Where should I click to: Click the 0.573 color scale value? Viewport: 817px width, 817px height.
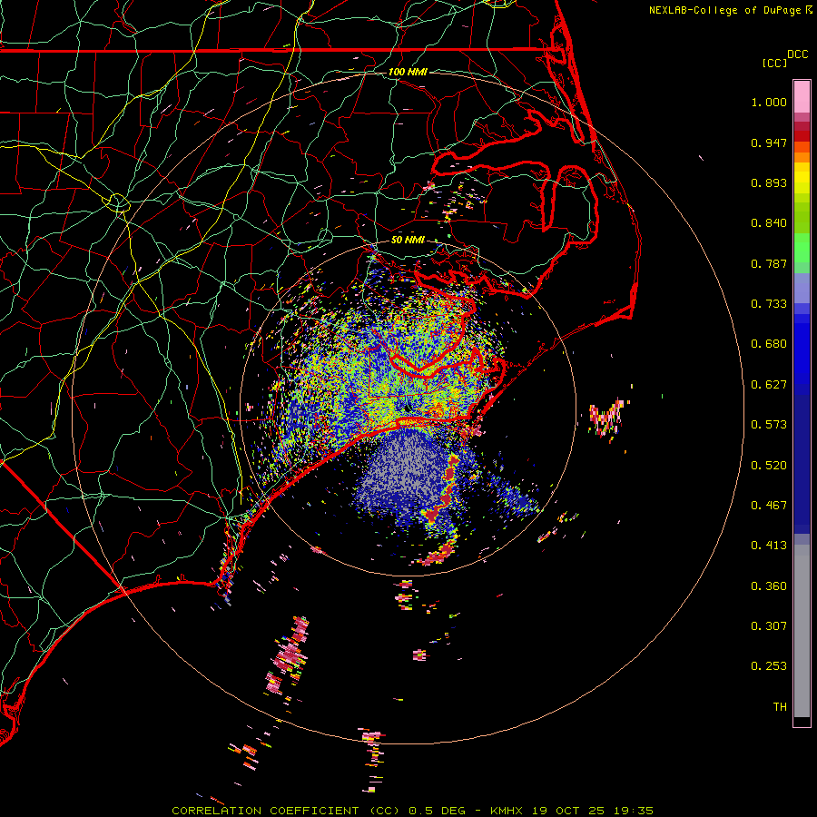[x=769, y=425]
